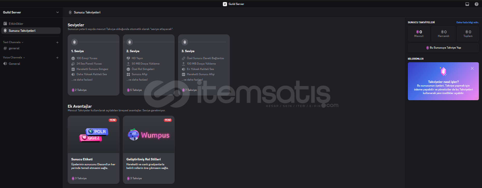
Task: Open the Wumpus role styles thumbnail
Action: coord(149,135)
